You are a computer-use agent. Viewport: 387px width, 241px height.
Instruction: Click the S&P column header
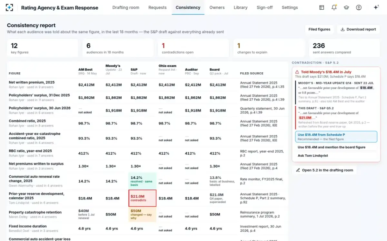[x=138, y=71]
